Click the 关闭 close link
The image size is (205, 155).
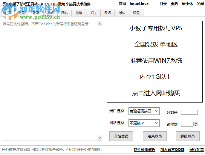tap(200, 4)
